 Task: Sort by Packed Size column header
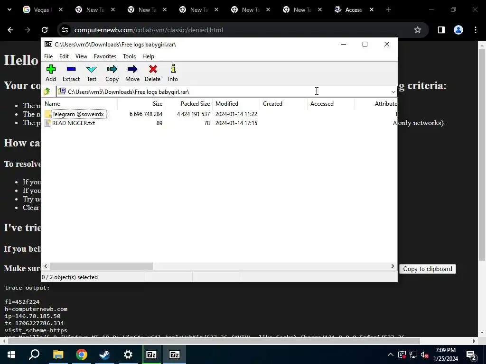click(188, 104)
